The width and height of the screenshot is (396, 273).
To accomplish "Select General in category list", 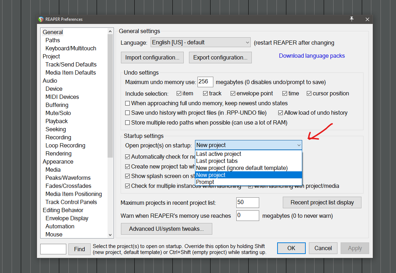I will pos(53,32).
